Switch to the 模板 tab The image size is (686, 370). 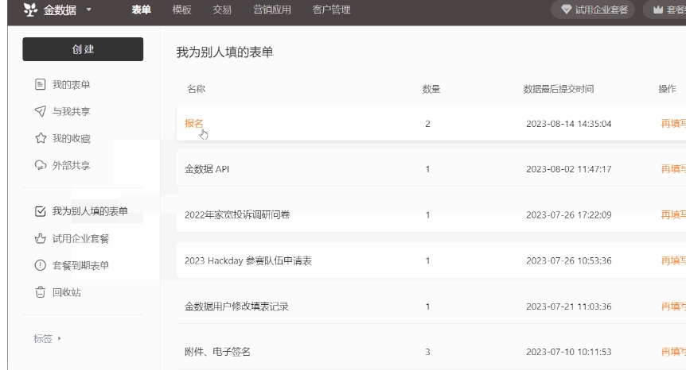[182, 10]
